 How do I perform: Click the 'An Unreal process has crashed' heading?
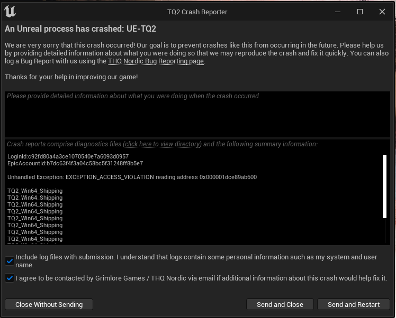click(80, 29)
